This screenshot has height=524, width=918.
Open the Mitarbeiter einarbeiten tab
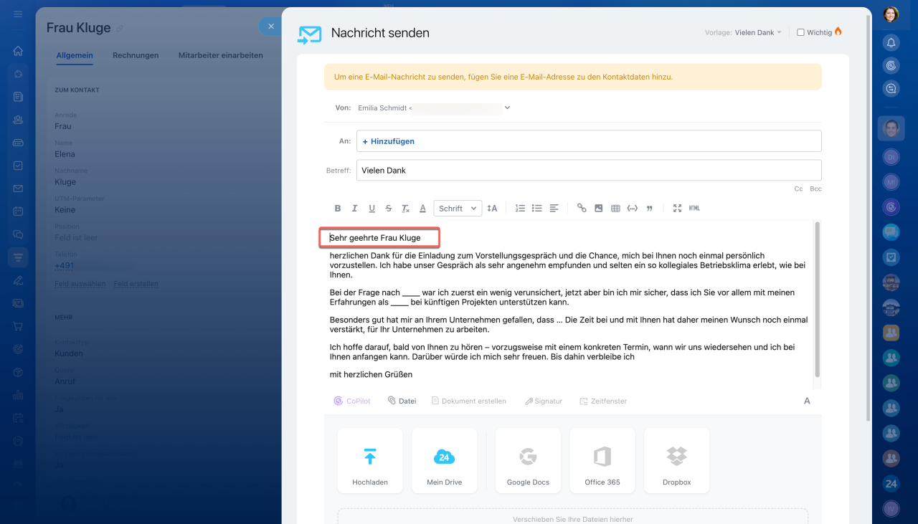220,55
